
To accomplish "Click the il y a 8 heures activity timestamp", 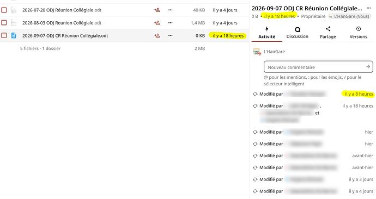I will (x=359, y=94).
